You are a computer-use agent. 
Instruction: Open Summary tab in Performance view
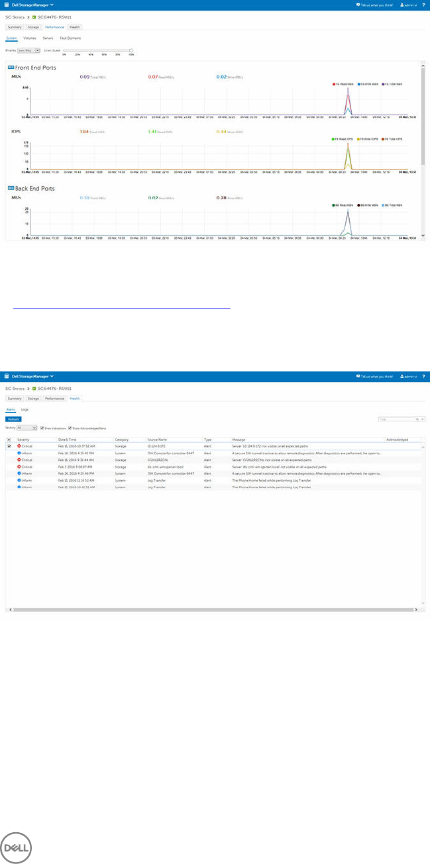pyautogui.click(x=15, y=27)
